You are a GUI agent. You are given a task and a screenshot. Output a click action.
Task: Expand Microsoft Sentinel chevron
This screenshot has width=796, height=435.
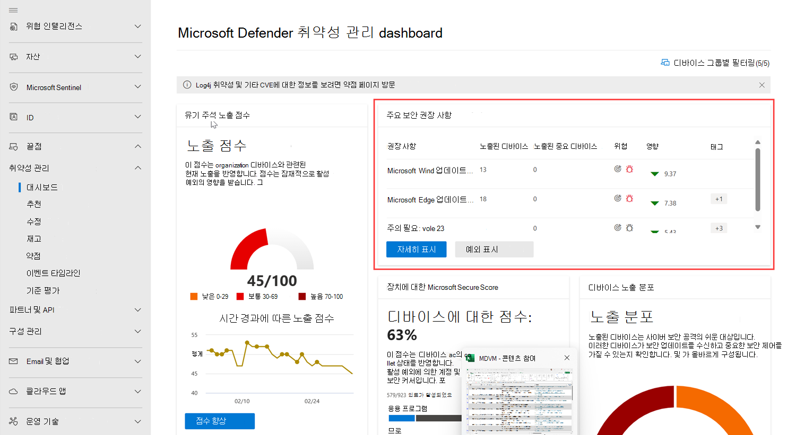[138, 87]
